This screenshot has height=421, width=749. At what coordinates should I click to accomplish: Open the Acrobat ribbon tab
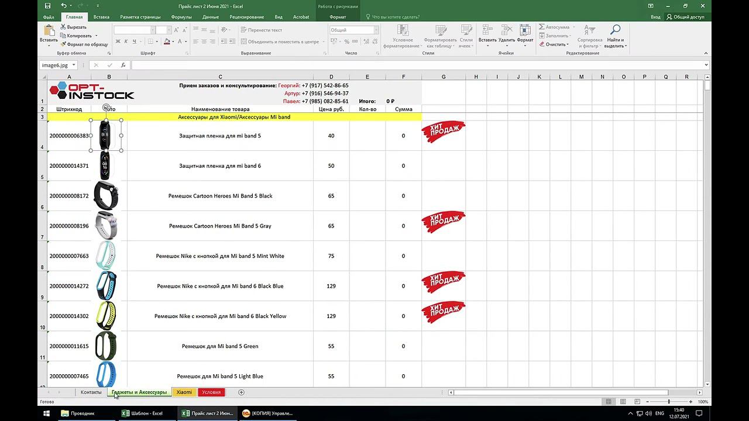pyautogui.click(x=301, y=17)
